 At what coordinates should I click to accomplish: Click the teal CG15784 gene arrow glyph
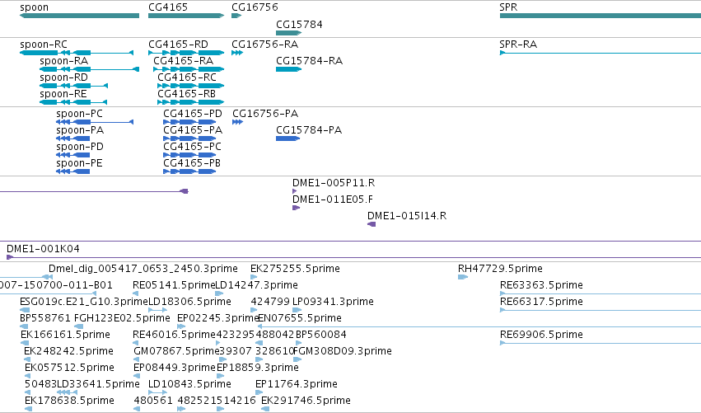point(289,33)
